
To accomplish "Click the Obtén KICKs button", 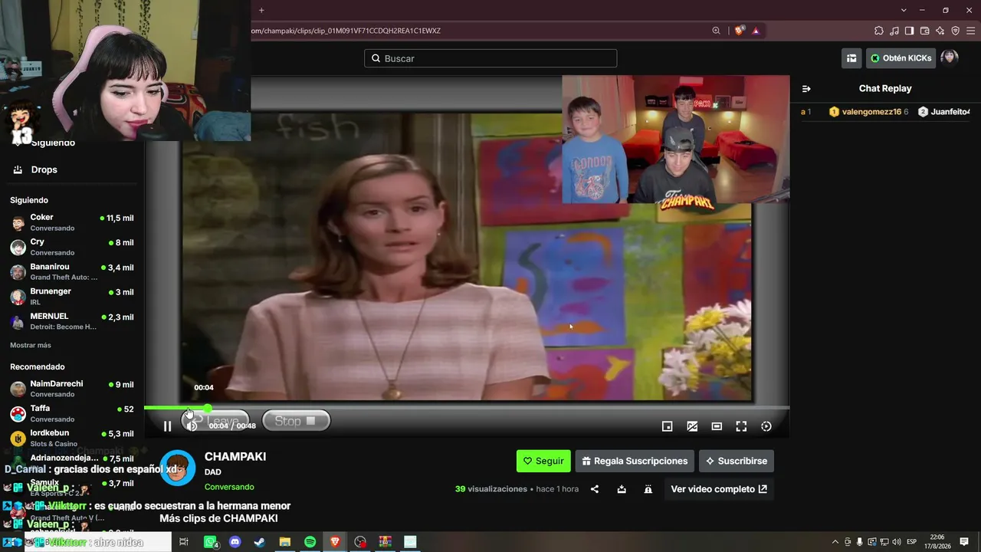I will click(901, 58).
